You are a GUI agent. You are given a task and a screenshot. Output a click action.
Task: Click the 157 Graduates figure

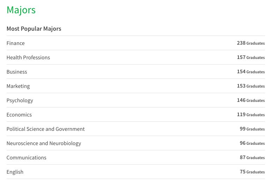(x=251, y=58)
